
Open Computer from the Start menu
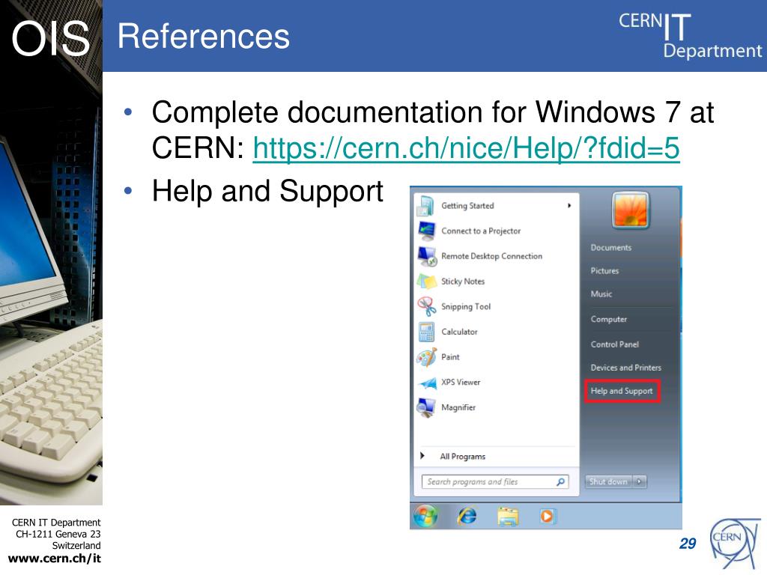pos(608,319)
